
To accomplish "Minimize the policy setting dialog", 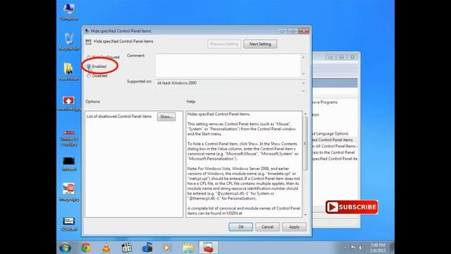I will click(282, 31).
